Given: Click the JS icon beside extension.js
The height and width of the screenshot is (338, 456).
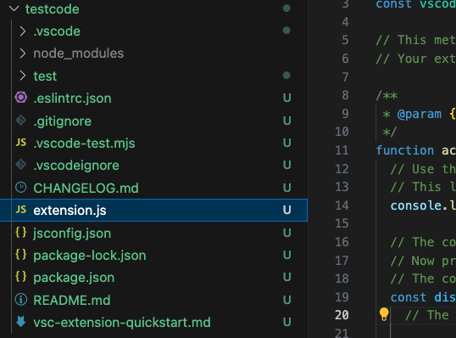Looking at the screenshot, I should (21, 210).
